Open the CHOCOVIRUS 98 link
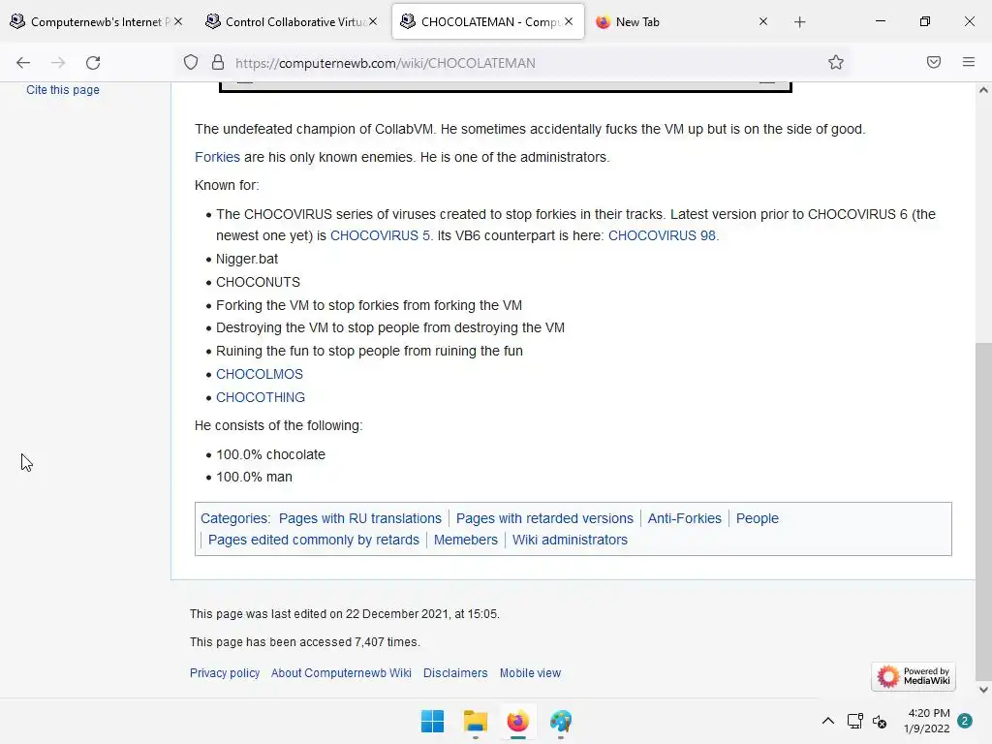The width and height of the screenshot is (992, 744). pos(662,235)
